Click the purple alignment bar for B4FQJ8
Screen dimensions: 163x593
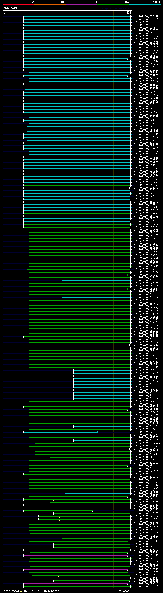pos(76,570)
